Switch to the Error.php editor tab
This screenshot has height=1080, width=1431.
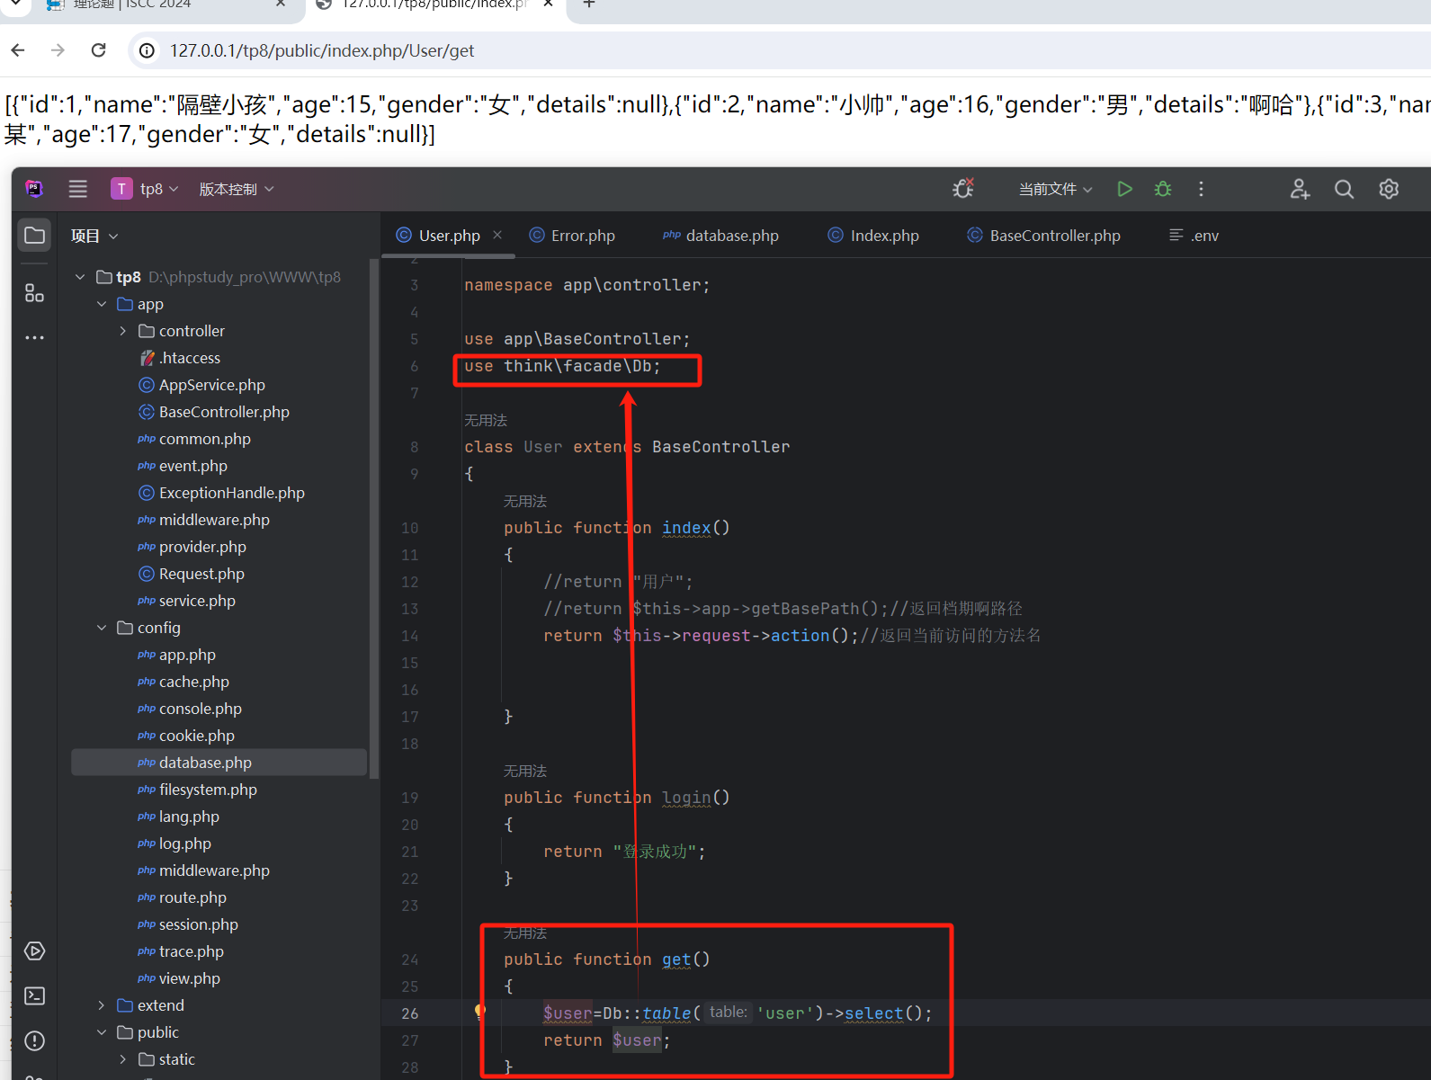click(x=572, y=236)
